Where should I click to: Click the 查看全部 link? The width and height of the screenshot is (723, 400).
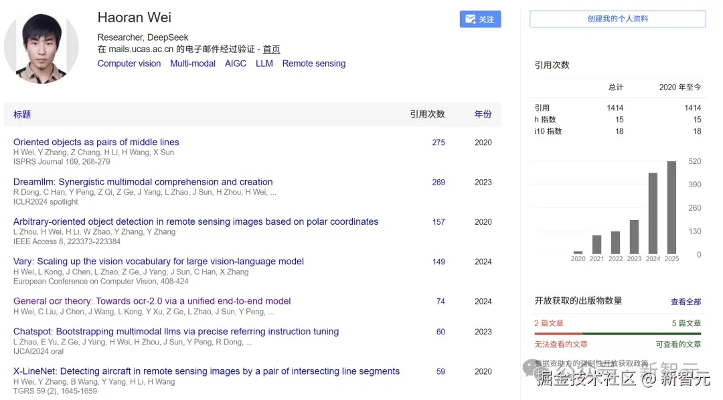click(x=686, y=302)
